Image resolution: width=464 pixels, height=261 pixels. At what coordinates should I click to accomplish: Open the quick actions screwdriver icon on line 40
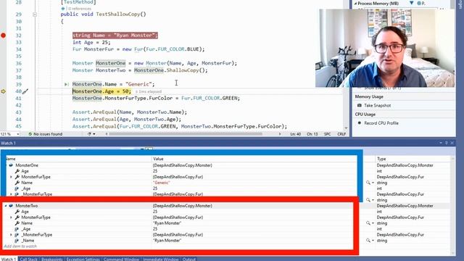tap(25, 91)
